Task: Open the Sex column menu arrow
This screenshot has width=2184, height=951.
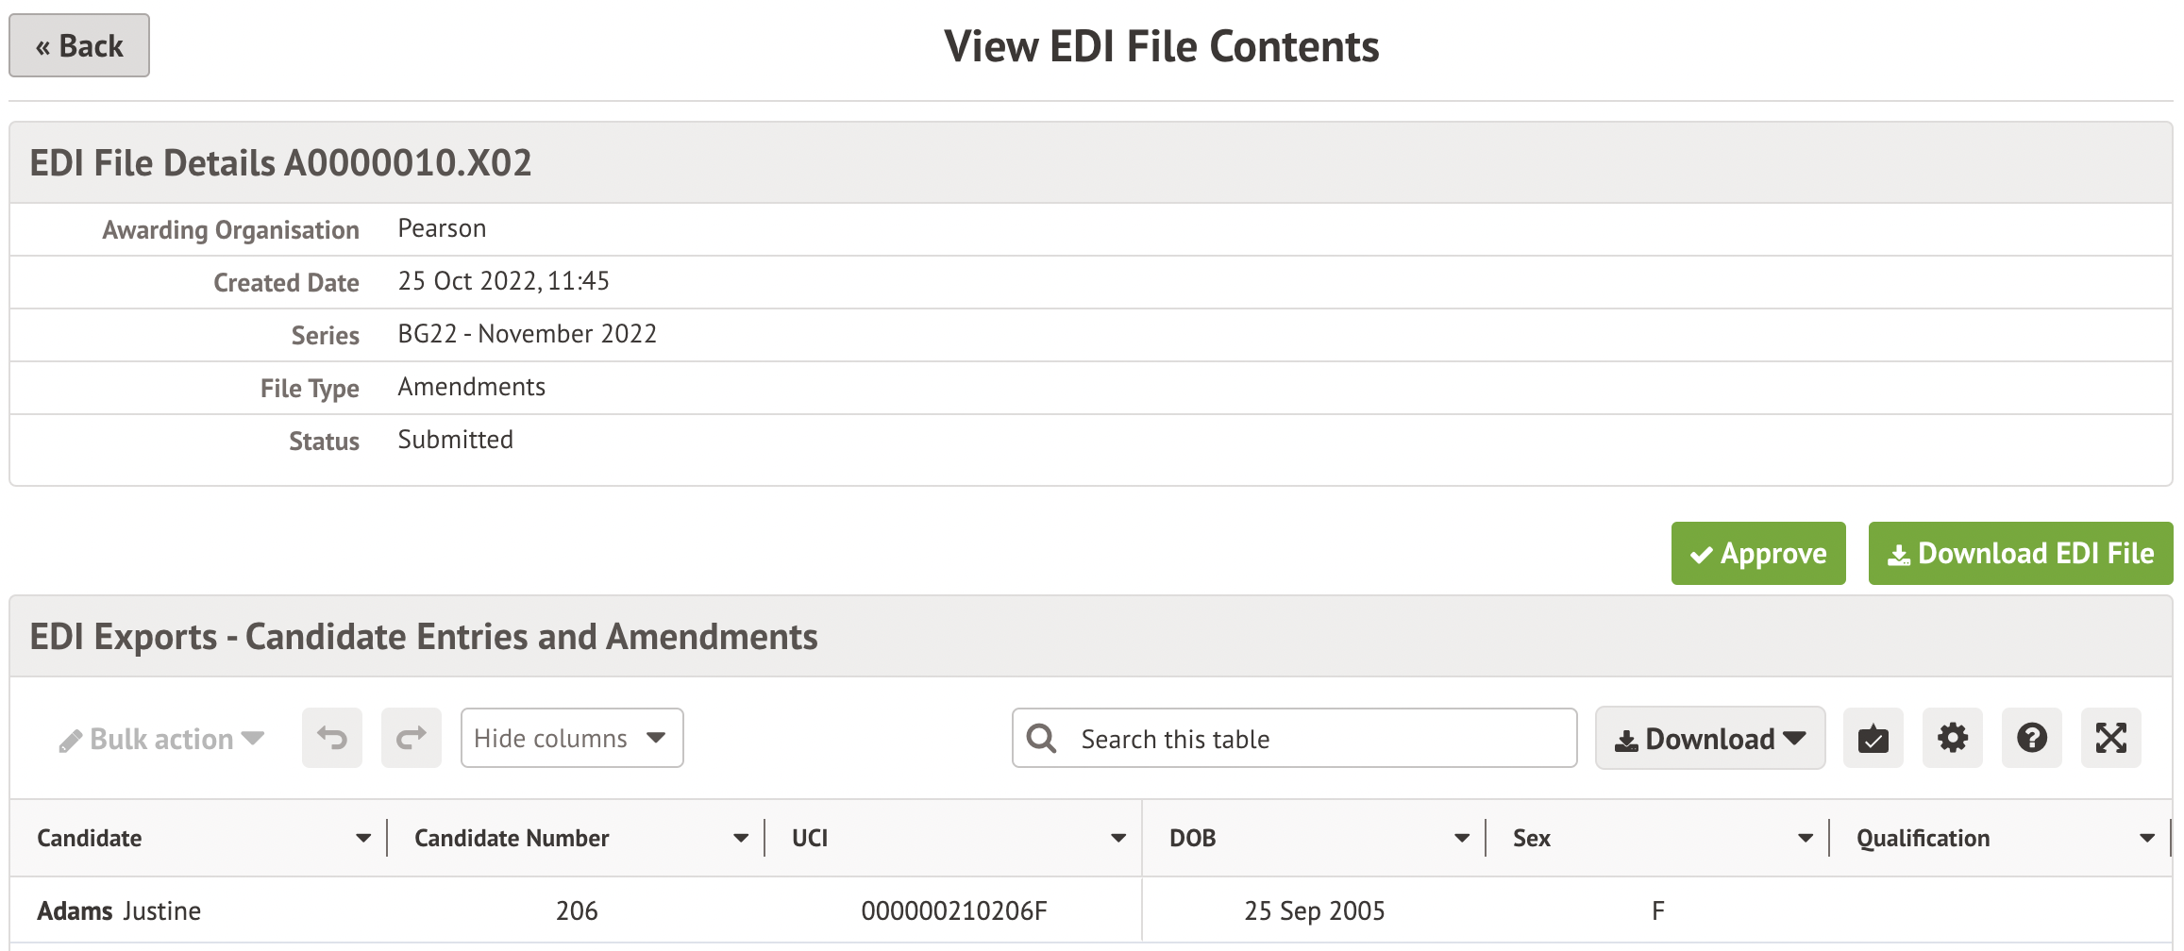Action: pyautogui.click(x=1806, y=838)
